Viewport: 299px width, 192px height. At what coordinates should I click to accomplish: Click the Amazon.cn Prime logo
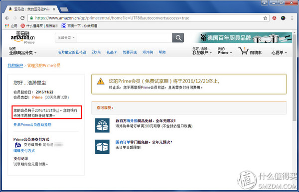(x=23, y=38)
